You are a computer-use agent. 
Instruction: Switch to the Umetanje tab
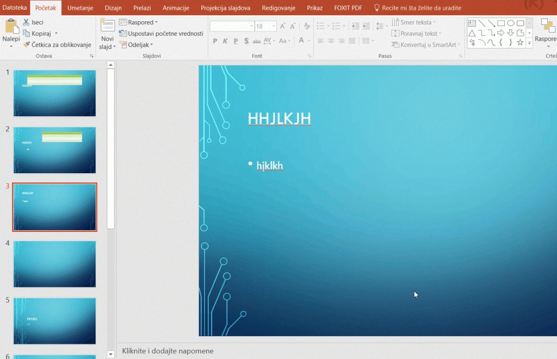tap(81, 8)
